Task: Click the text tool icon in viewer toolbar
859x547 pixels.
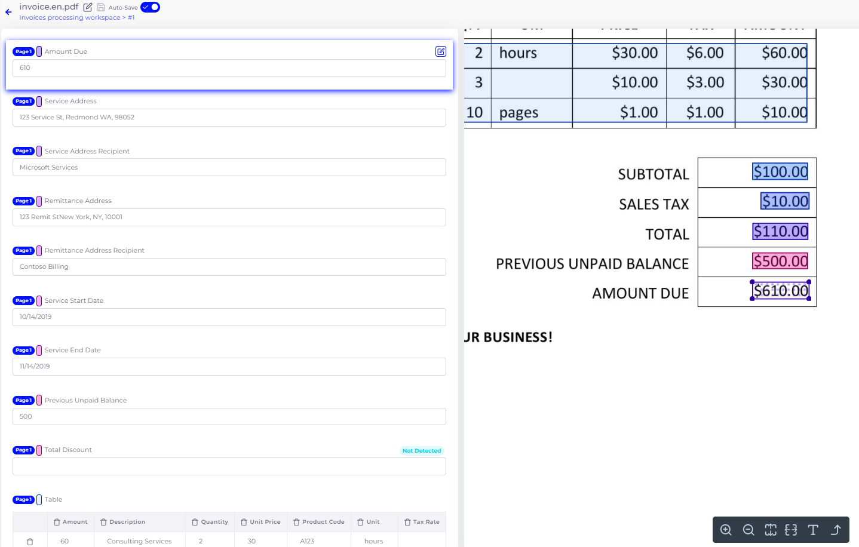Action: pos(813,530)
